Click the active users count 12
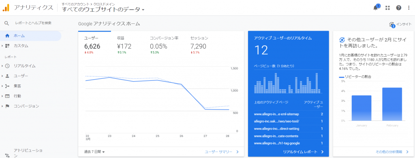The width and height of the screenshot is (415, 158). [261, 50]
